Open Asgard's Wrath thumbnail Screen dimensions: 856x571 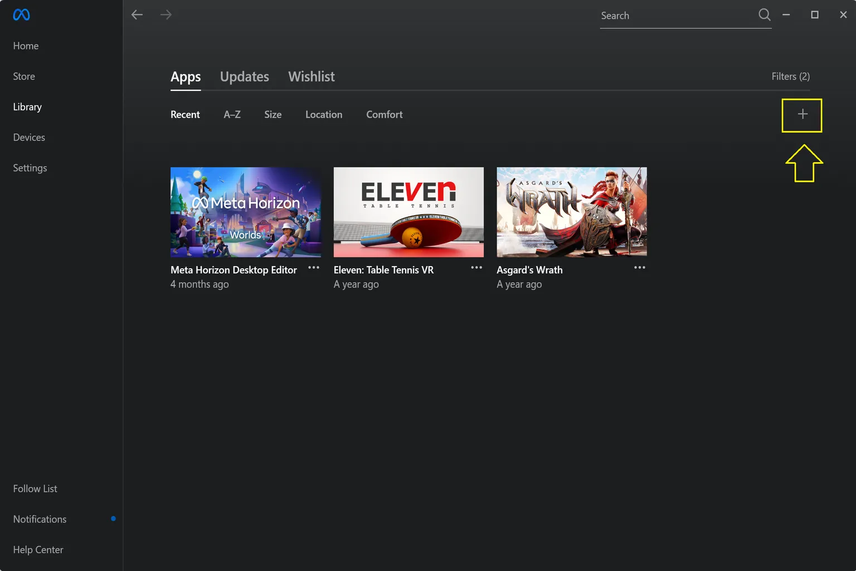point(572,212)
